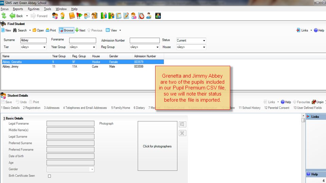Screen dimensions: 326x183
Task: Print the Find Student list
Action: coord(51,30)
